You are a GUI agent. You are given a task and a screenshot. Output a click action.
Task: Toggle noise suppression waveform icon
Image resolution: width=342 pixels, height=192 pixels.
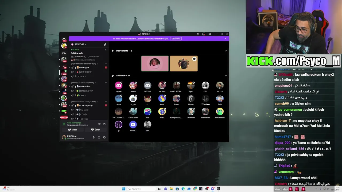(99, 124)
